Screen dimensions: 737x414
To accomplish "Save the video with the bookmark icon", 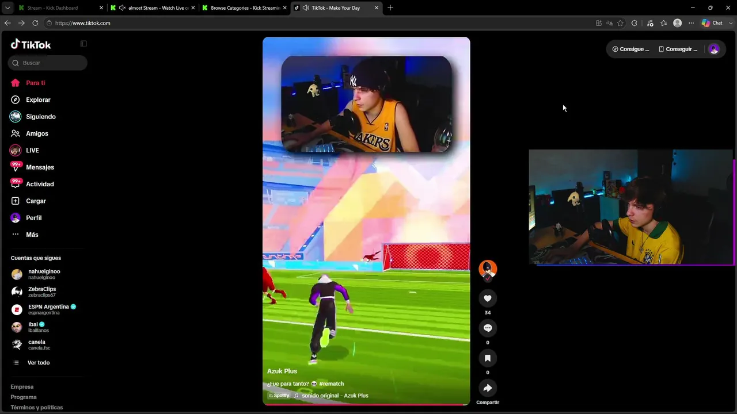I will click(x=488, y=358).
